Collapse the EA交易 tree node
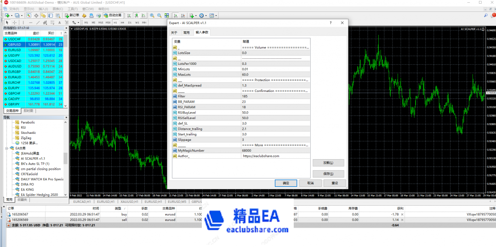 (x=6, y=148)
